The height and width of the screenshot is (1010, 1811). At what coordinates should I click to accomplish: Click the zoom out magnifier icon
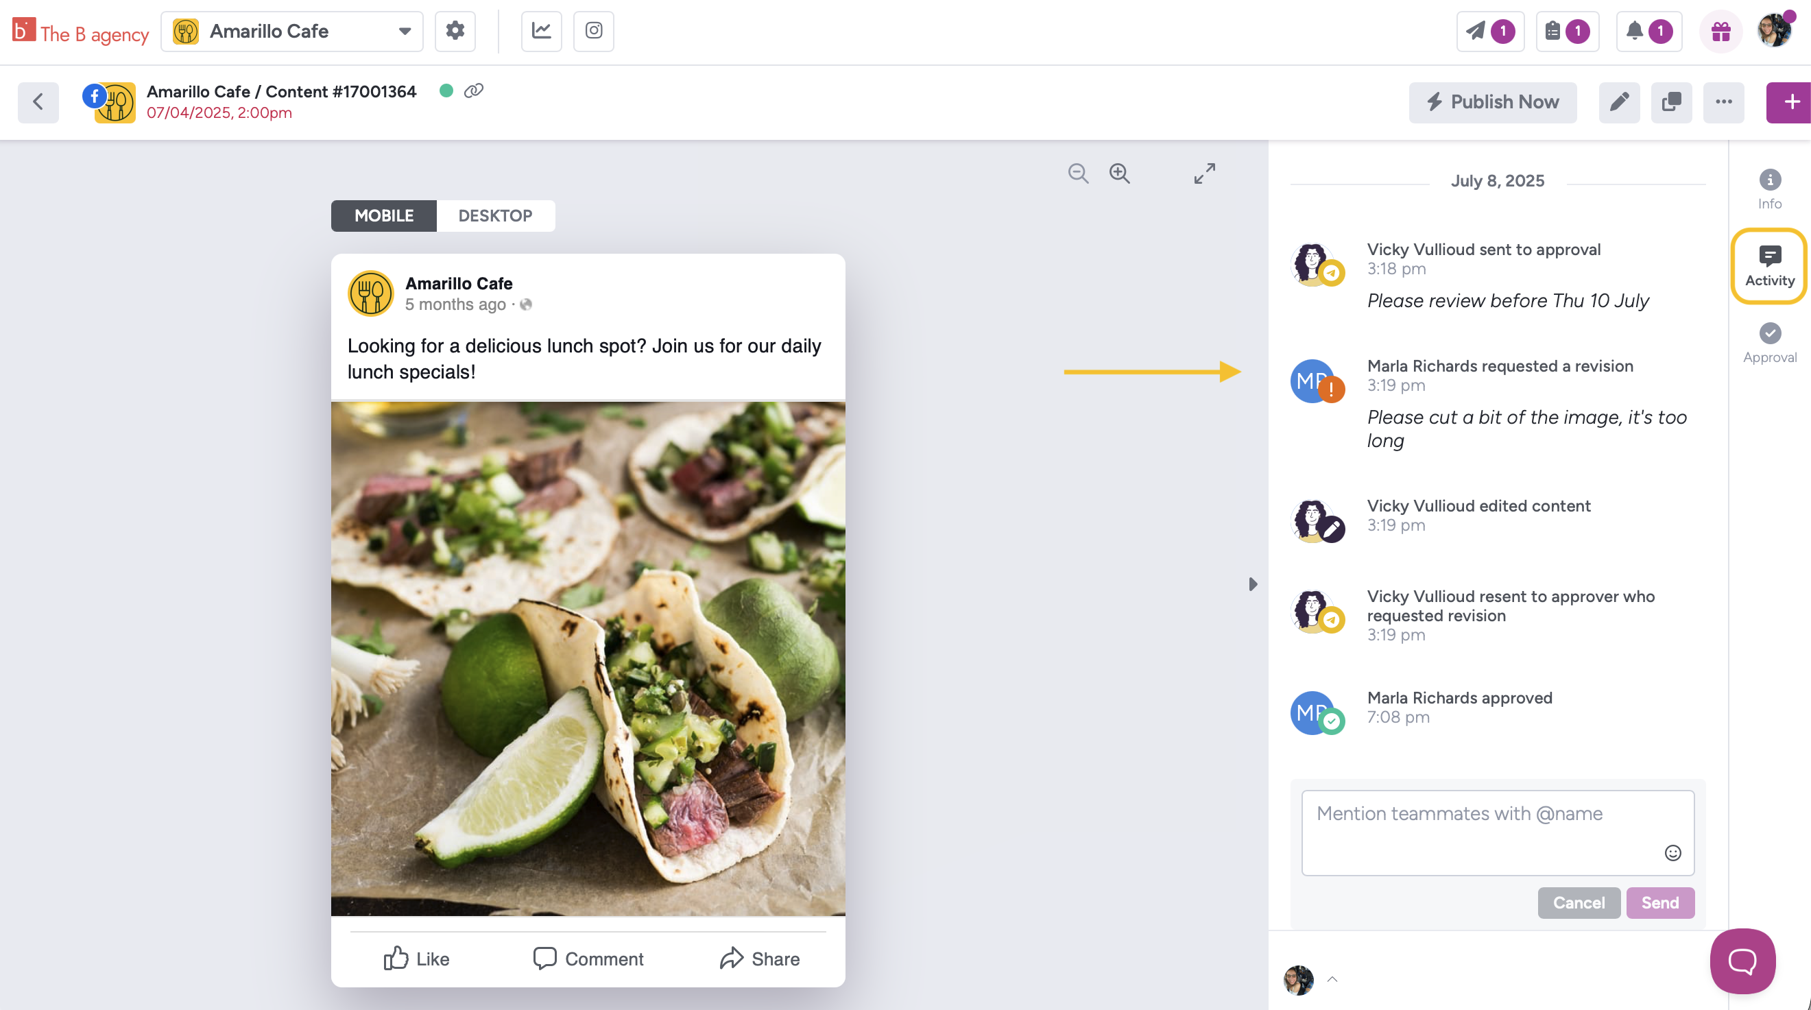[1078, 173]
